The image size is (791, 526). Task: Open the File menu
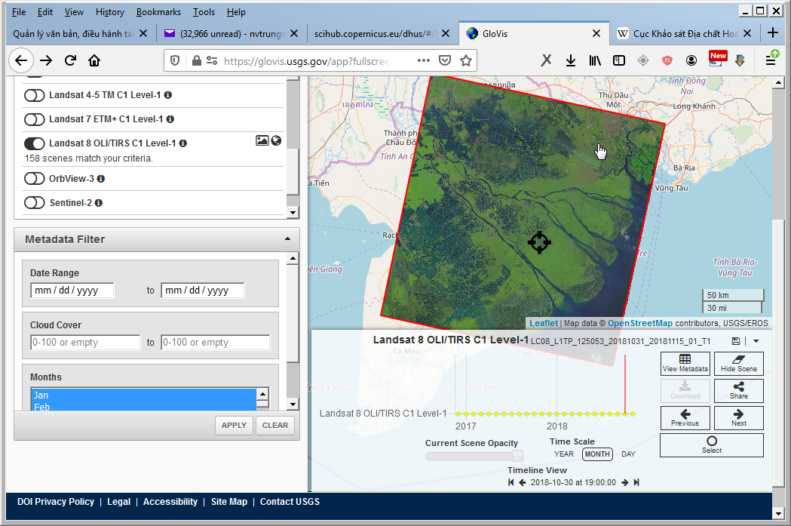coord(19,12)
